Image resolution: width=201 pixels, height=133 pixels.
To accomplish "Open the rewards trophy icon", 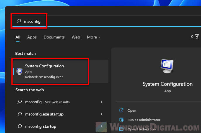I will pyautogui.click(x=197, y=36).
